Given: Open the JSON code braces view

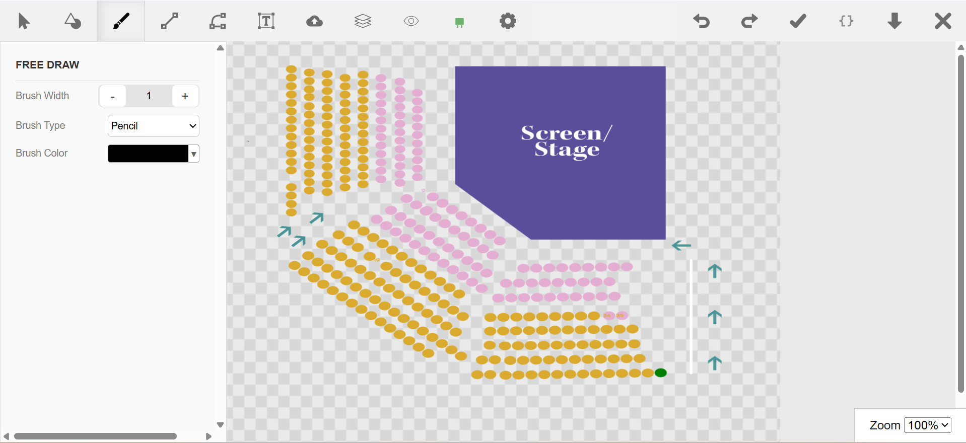Looking at the screenshot, I should pyautogui.click(x=846, y=21).
